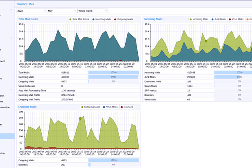Viewport: 252px width, 168px height.
Task: Select the Greylisted Mails row label
Action: 153,81
